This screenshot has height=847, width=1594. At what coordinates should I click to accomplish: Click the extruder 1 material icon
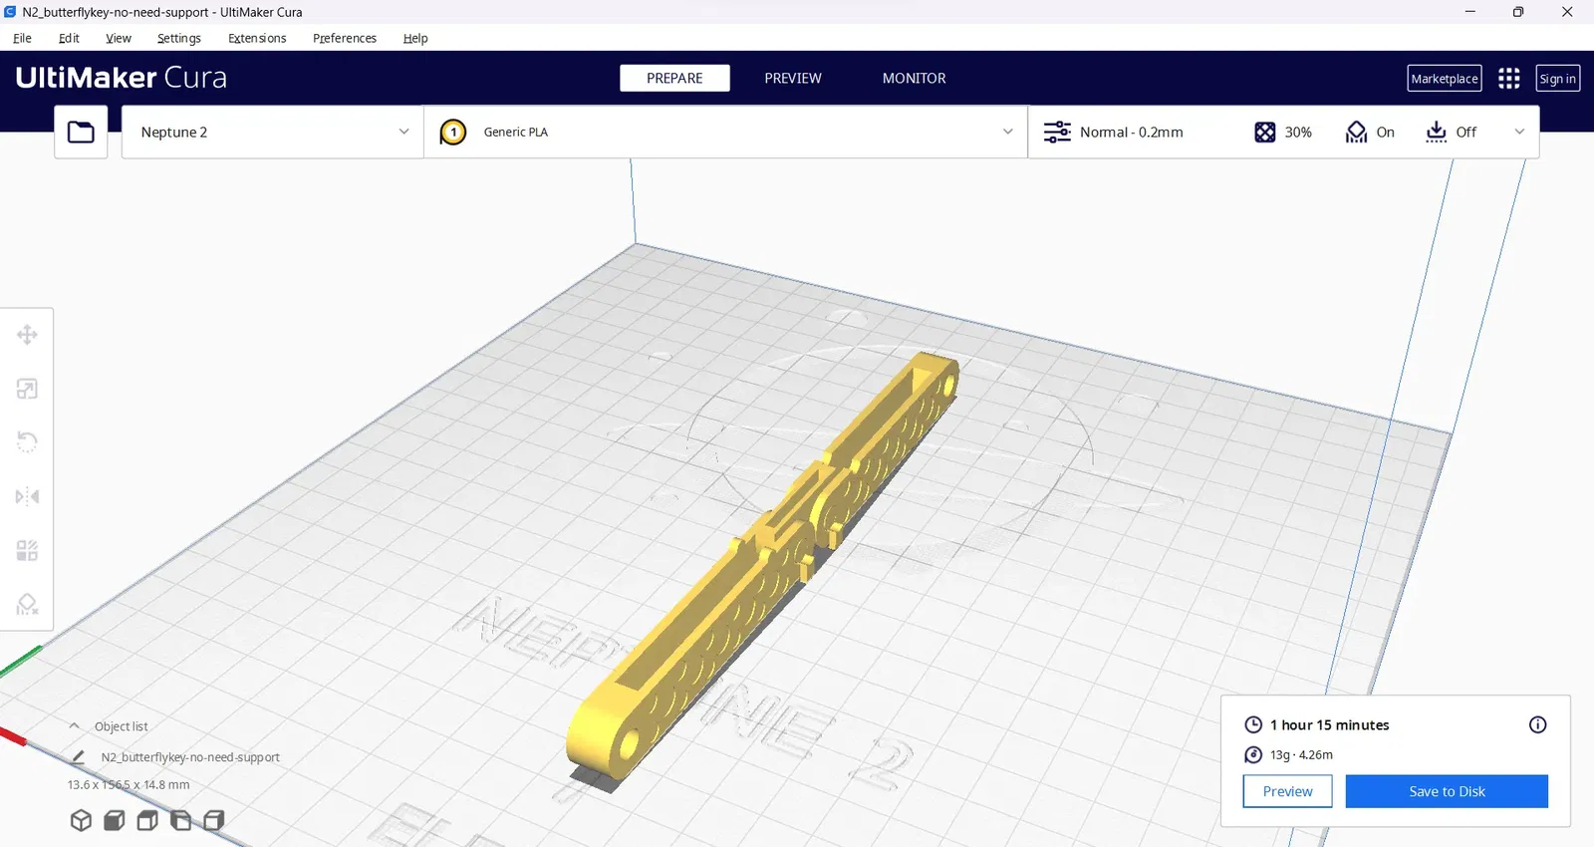pos(453,132)
